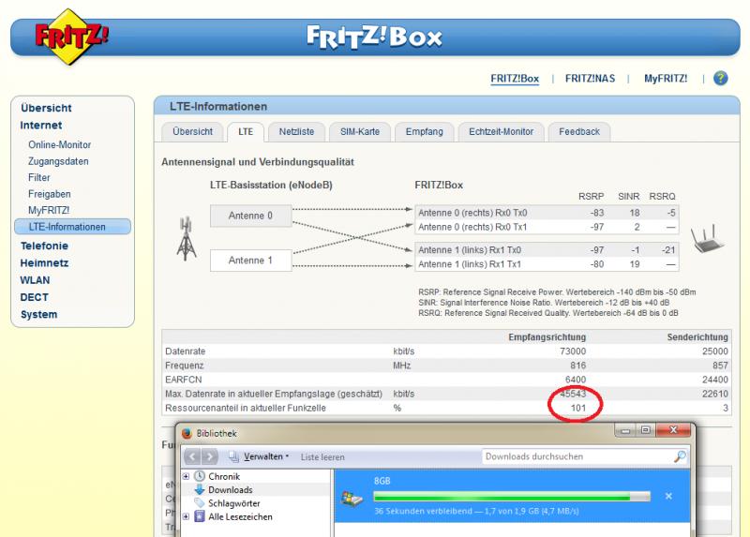Click the Antenne 1 (links) Rx1 Tx0 row

pyautogui.click(x=547, y=250)
